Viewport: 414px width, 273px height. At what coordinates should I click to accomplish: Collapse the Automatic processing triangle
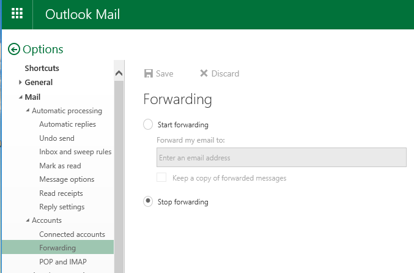[x=28, y=110]
